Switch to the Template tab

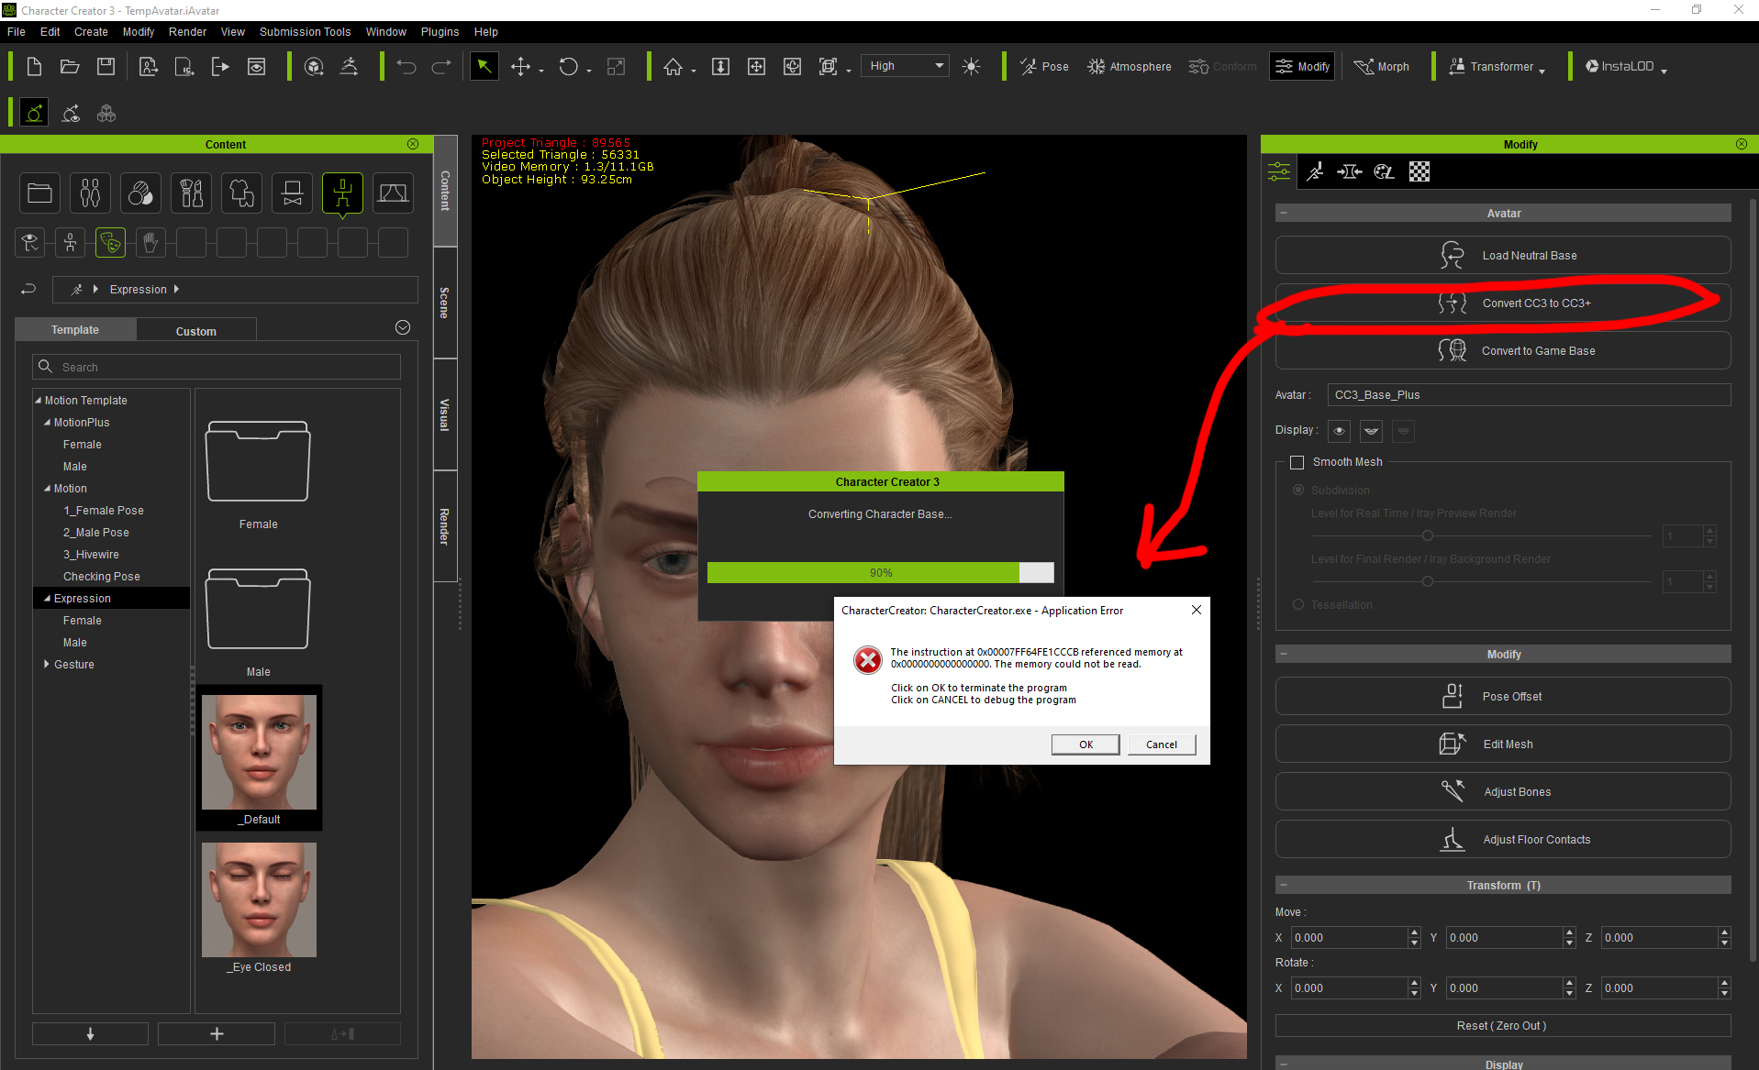point(75,330)
